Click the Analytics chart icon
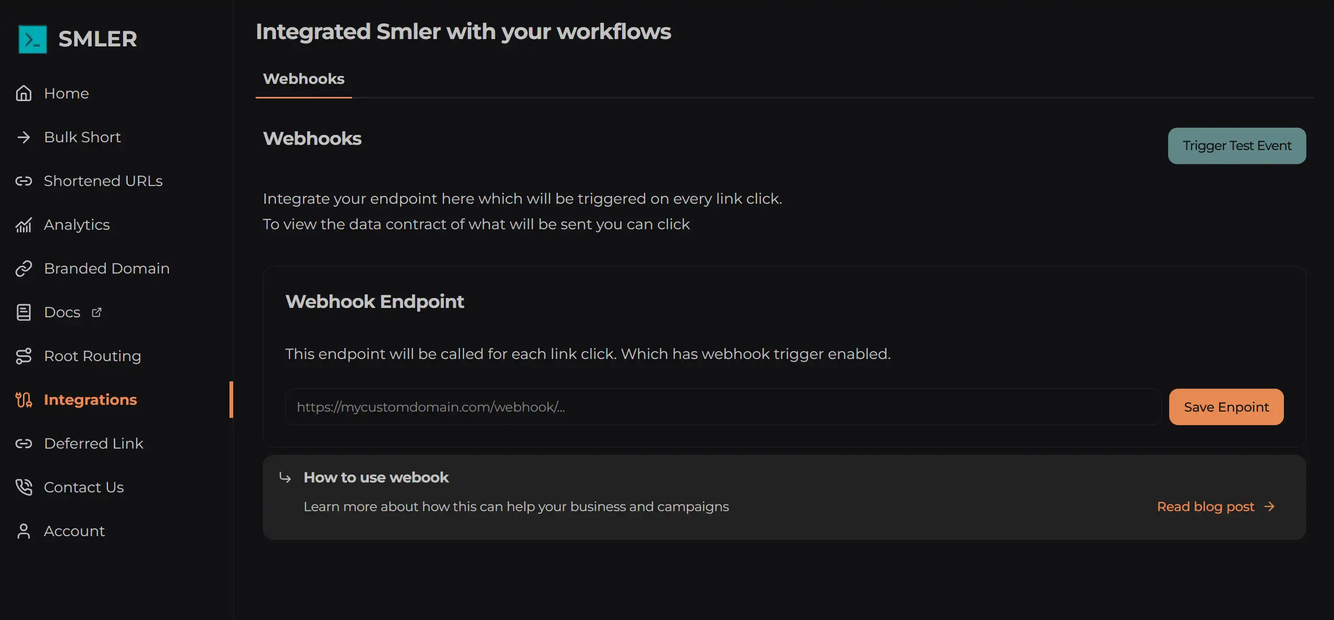Image resolution: width=1334 pixels, height=620 pixels. point(23,225)
